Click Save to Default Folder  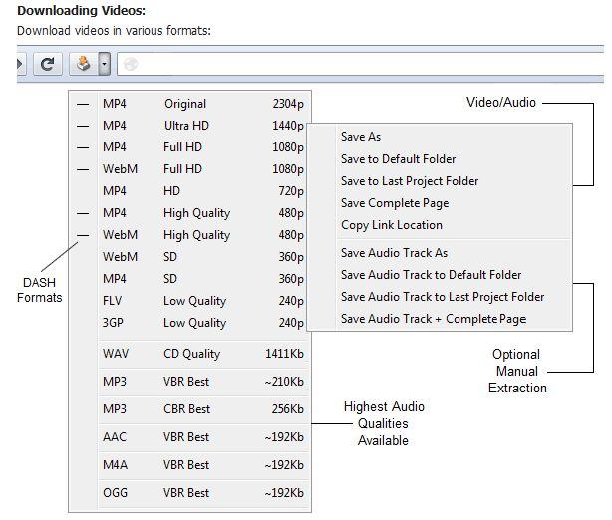440,159
